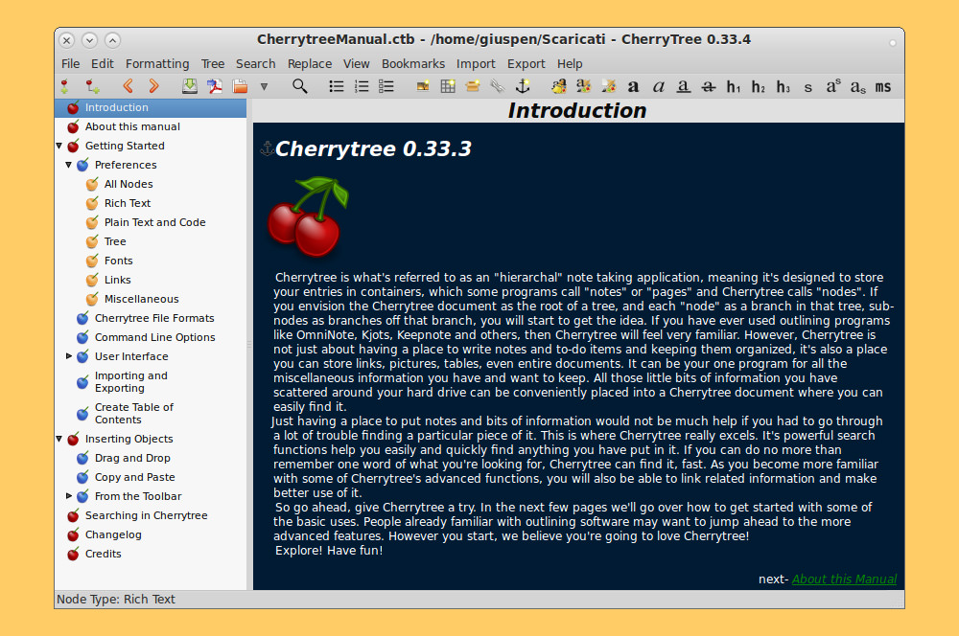959x636 pixels.
Task: Select the Changelog node in tree
Action: coord(113,534)
